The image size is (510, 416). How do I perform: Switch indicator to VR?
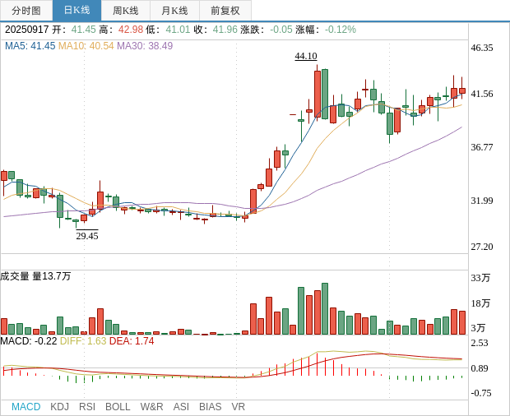pyautogui.click(x=238, y=407)
